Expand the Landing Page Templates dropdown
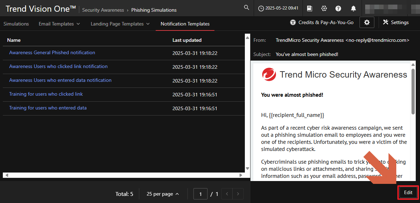The height and width of the screenshot is (203, 420). 120,24
